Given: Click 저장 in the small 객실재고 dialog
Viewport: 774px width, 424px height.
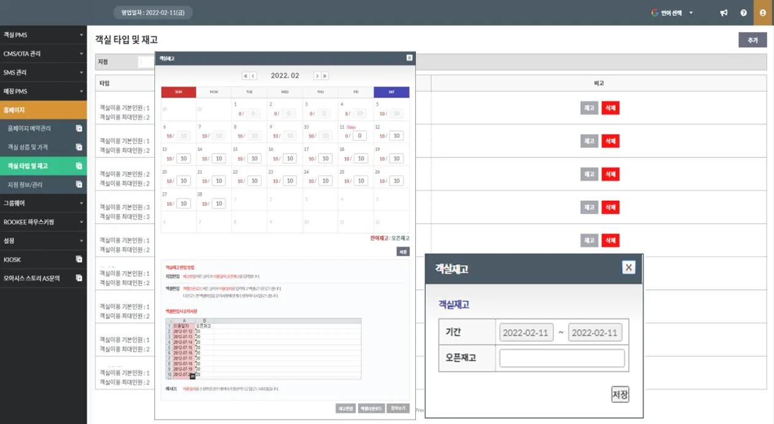Looking at the screenshot, I should [620, 395].
